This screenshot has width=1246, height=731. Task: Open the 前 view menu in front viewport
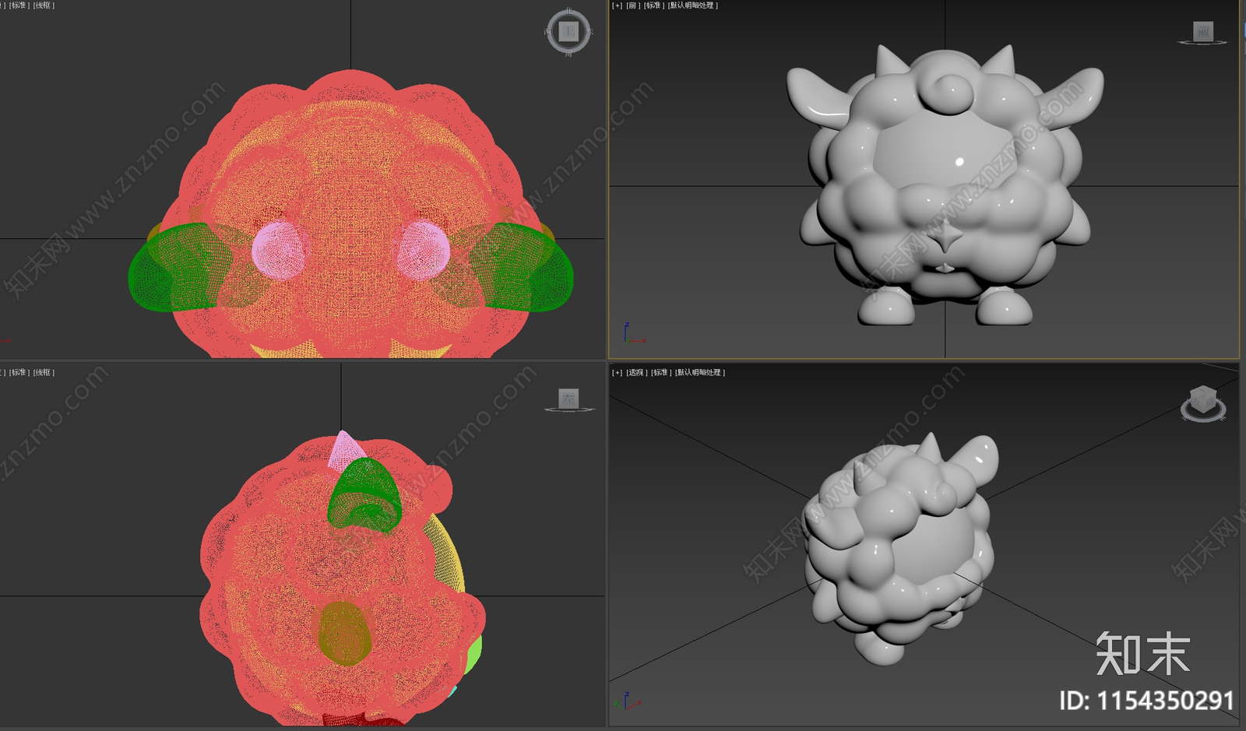(632, 5)
